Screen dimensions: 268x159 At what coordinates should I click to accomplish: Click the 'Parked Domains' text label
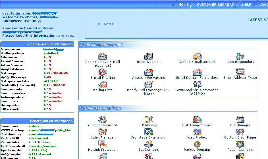coord(197,150)
